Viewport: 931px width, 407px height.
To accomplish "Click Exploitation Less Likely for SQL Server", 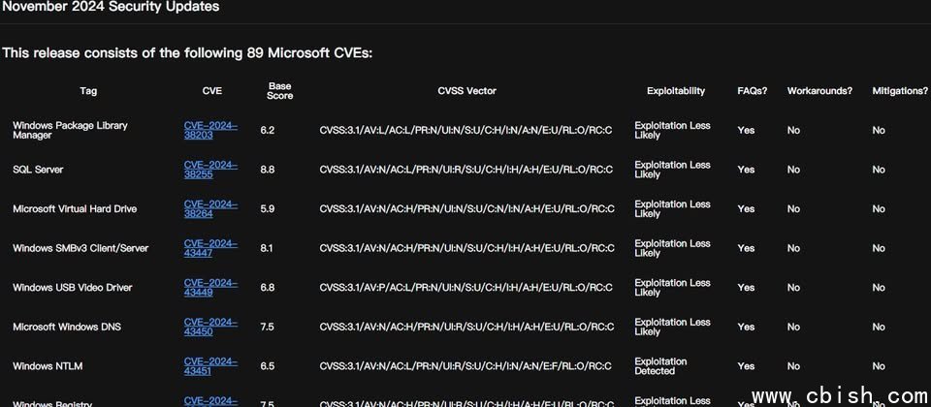I will pos(672,170).
